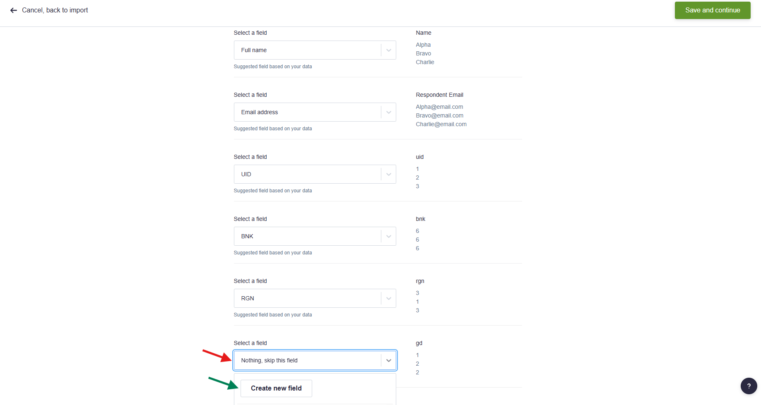Viewport: 761px width, 405px height.
Task: Expand the Email address dropdown chevron
Action: (x=388, y=112)
